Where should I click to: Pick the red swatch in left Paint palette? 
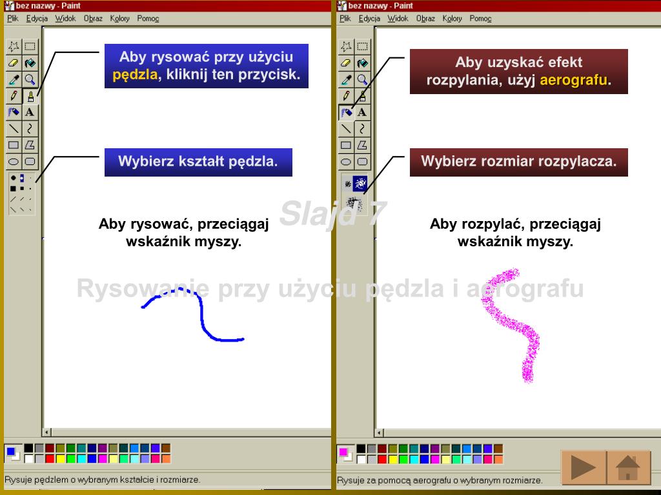(x=50, y=458)
